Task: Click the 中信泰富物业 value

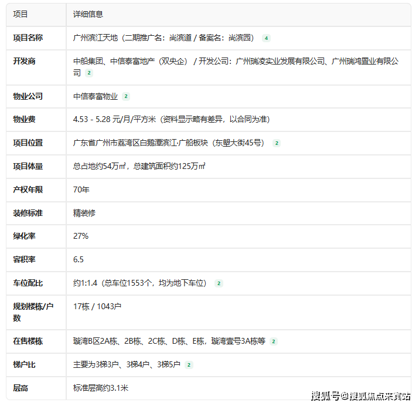Action: point(96,96)
